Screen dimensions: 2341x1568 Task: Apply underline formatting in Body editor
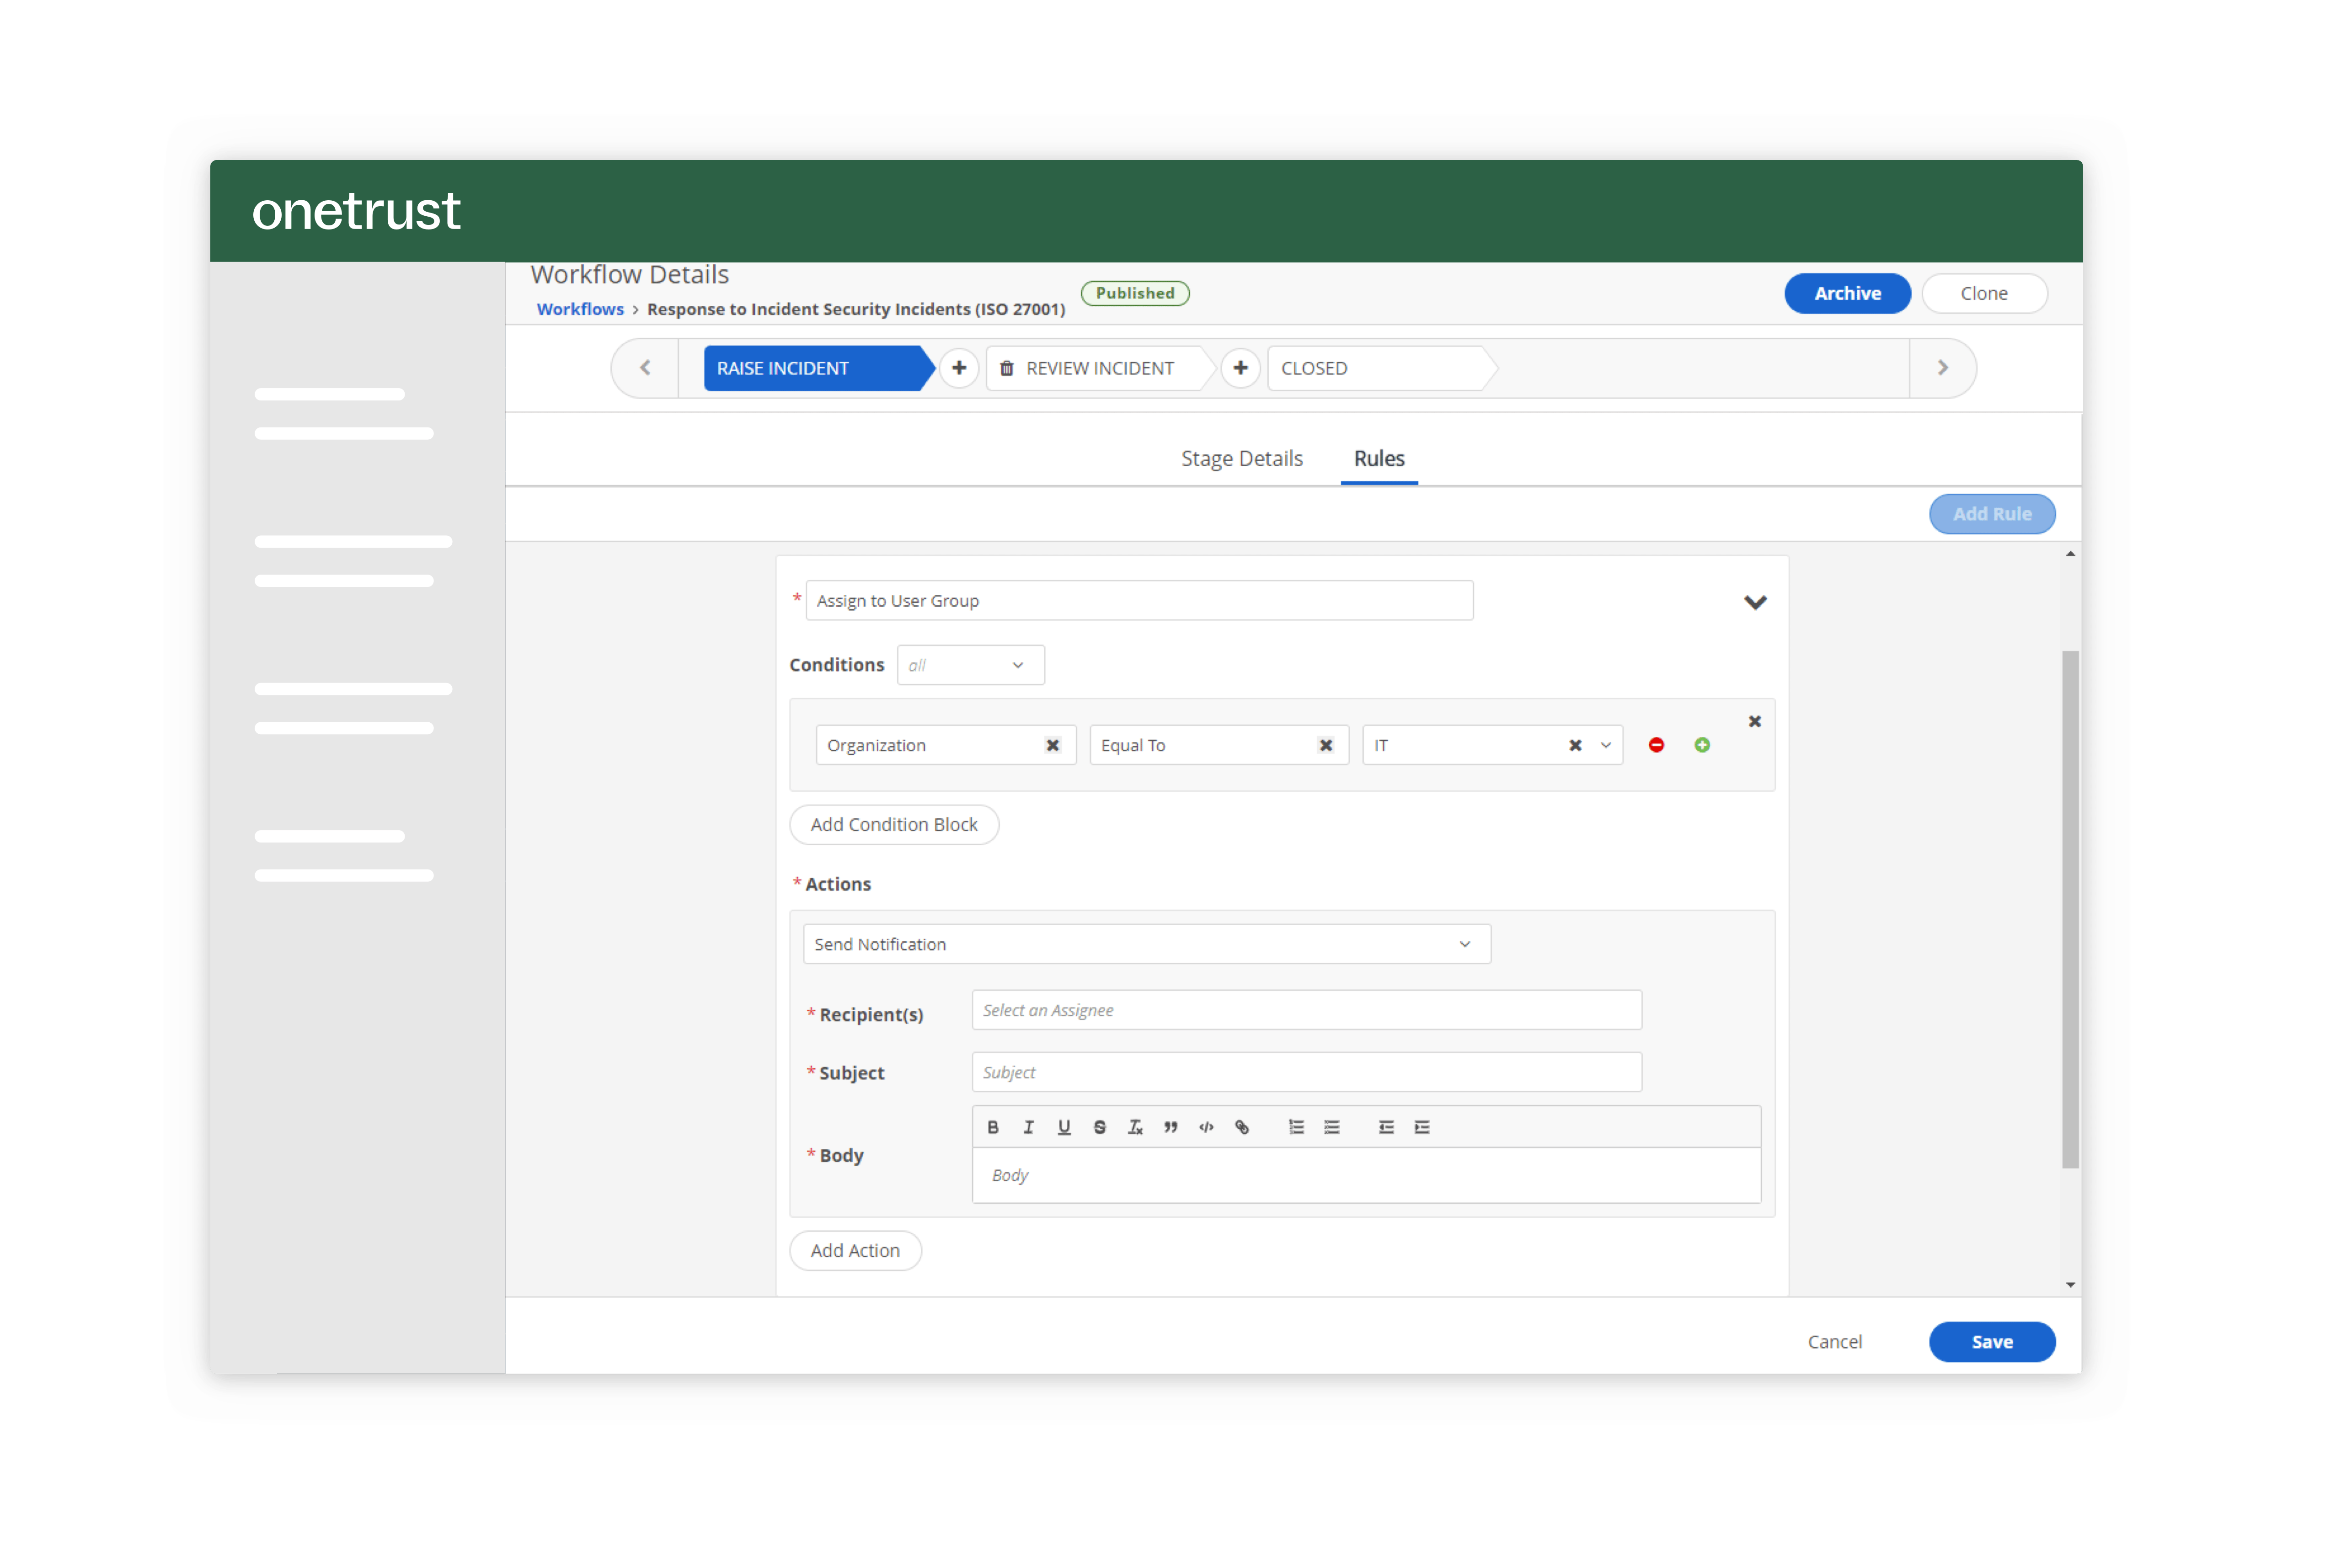coord(1064,1127)
